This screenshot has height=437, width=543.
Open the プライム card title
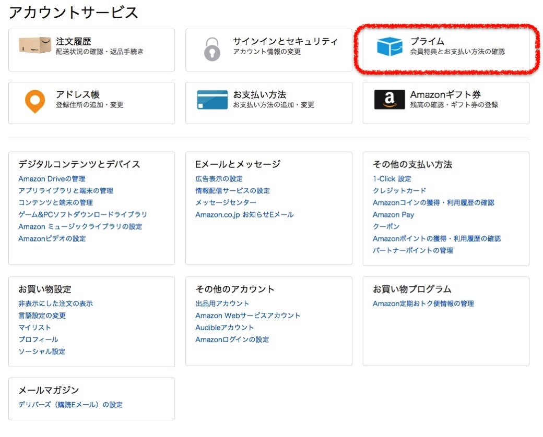tap(427, 42)
